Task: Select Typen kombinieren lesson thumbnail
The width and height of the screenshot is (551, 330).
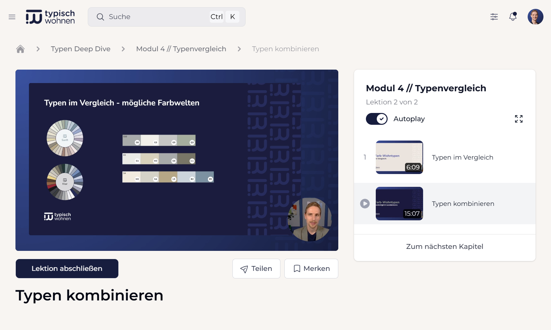Action: [x=399, y=204]
